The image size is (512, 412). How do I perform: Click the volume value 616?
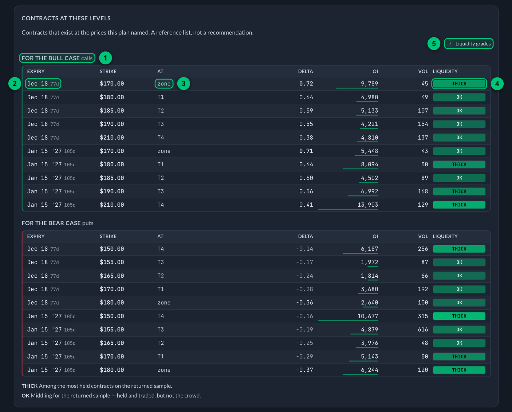click(423, 330)
